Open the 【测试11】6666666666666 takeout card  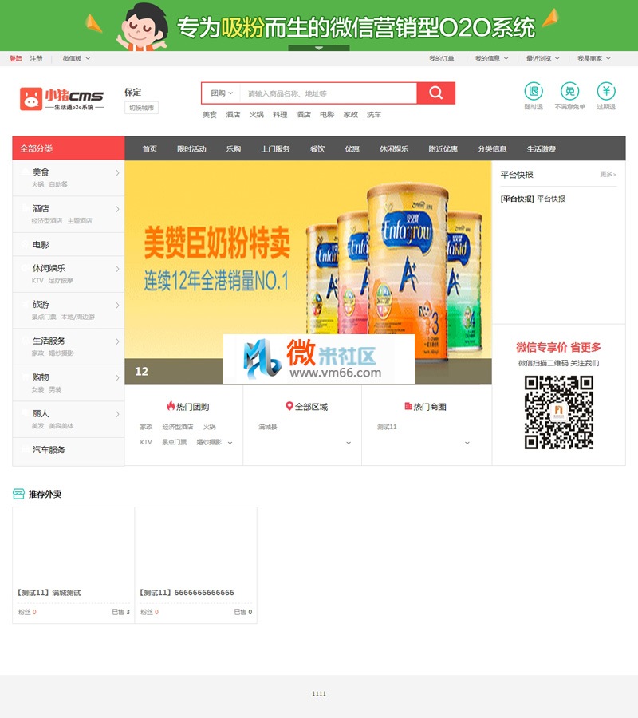pos(196,565)
